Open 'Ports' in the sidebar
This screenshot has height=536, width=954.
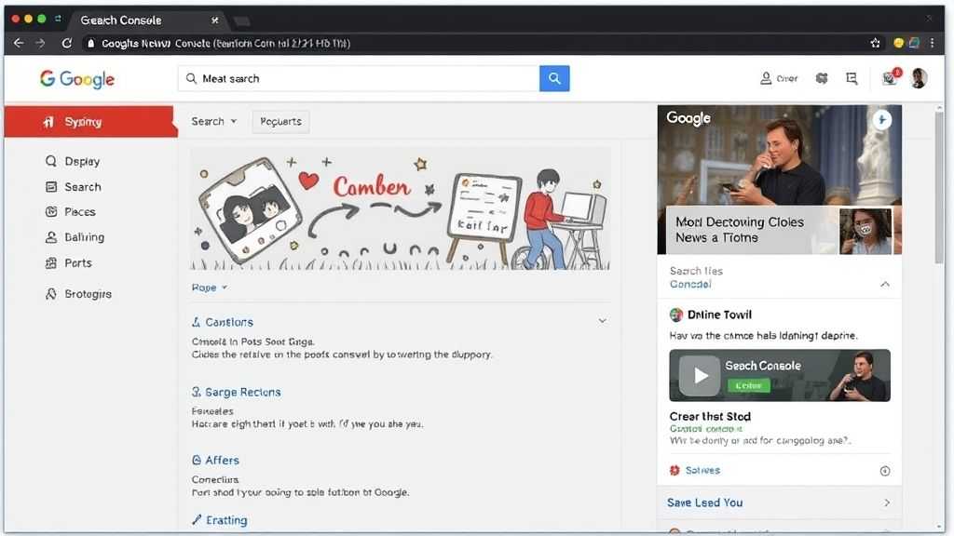click(68, 262)
